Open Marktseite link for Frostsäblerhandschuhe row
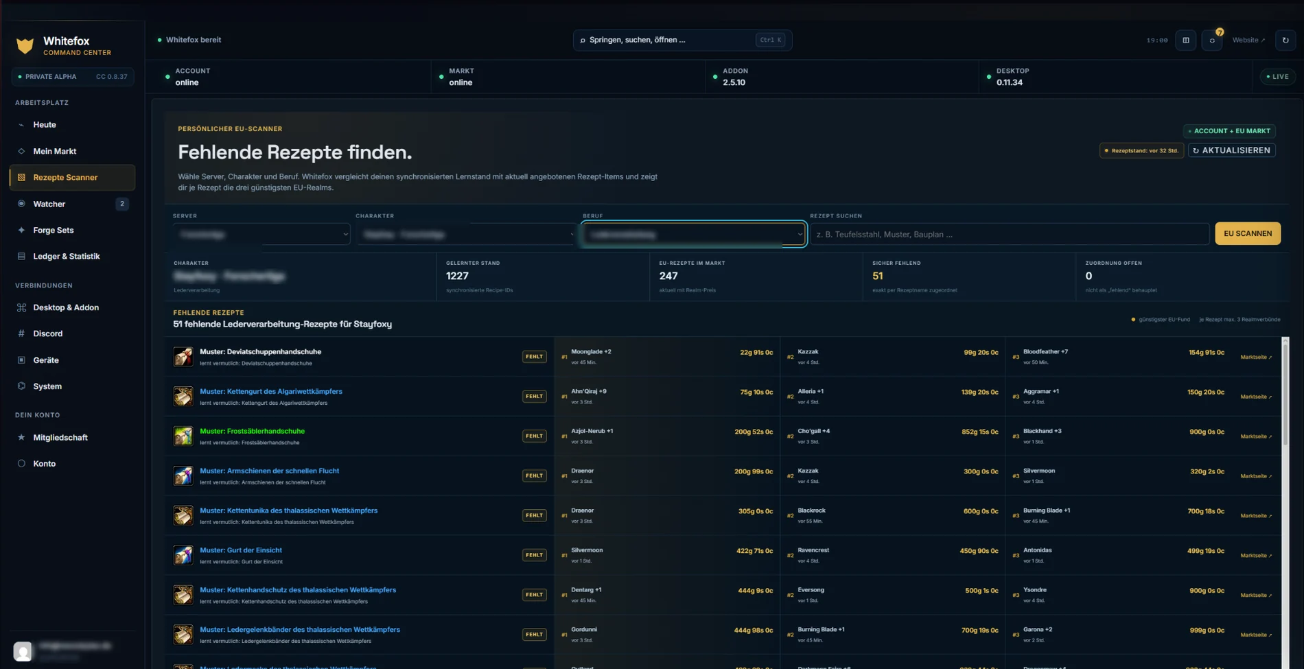Viewport: 1304px width, 669px height. click(x=1256, y=437)
